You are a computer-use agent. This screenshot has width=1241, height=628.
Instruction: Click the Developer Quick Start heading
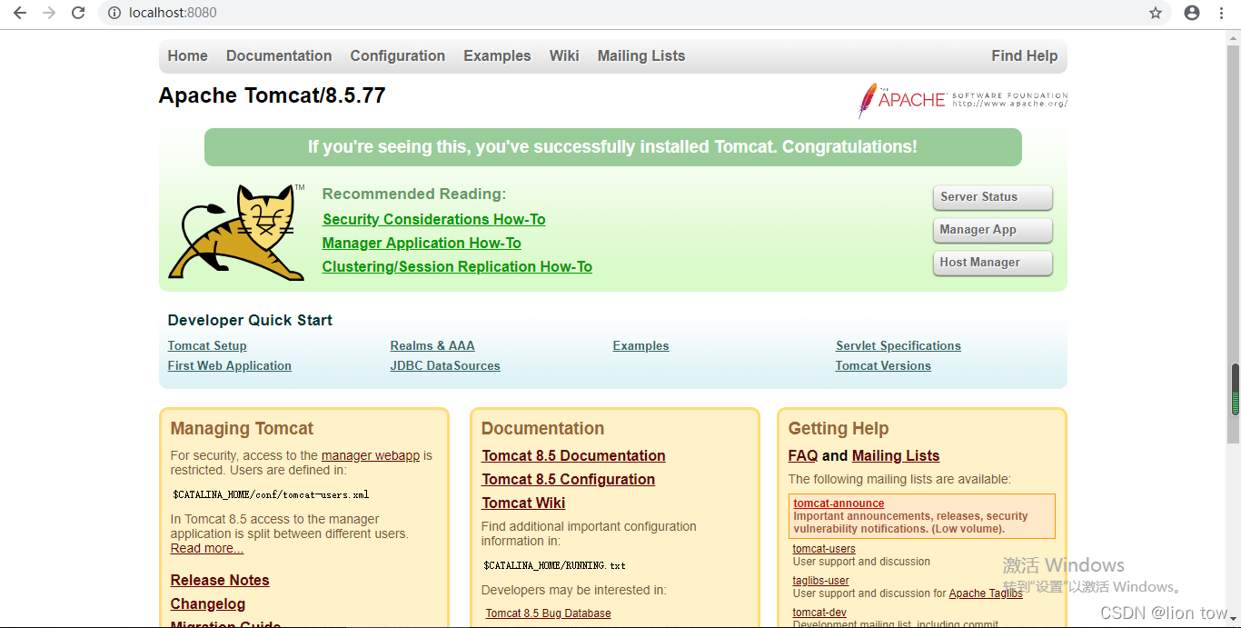click(x=250, y=320)
